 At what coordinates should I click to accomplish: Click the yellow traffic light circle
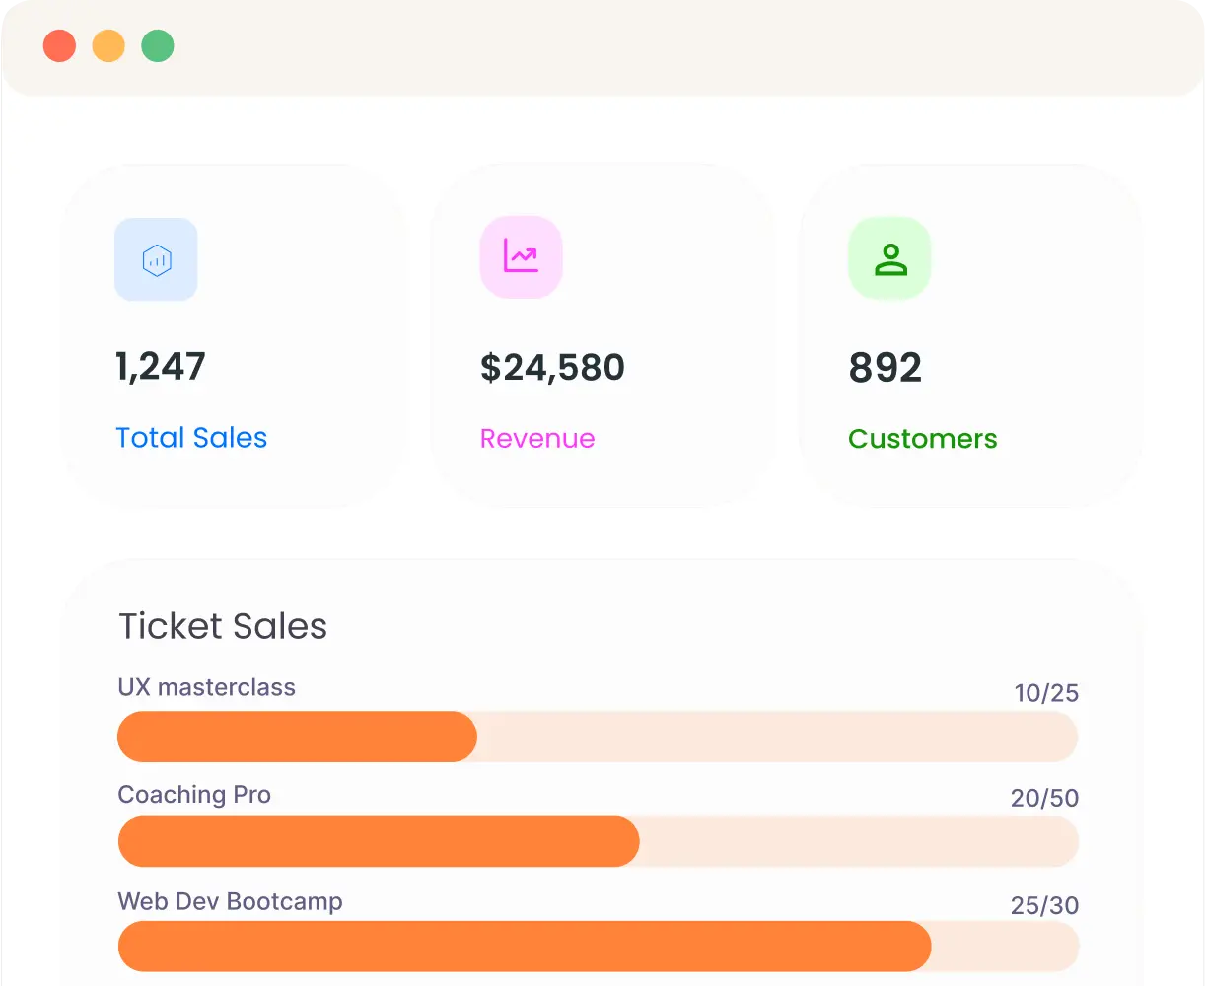tap(108, 45)
